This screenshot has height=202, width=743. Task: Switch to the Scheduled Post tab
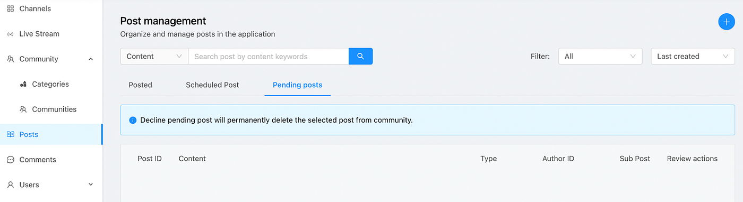[x=212, y=85]
